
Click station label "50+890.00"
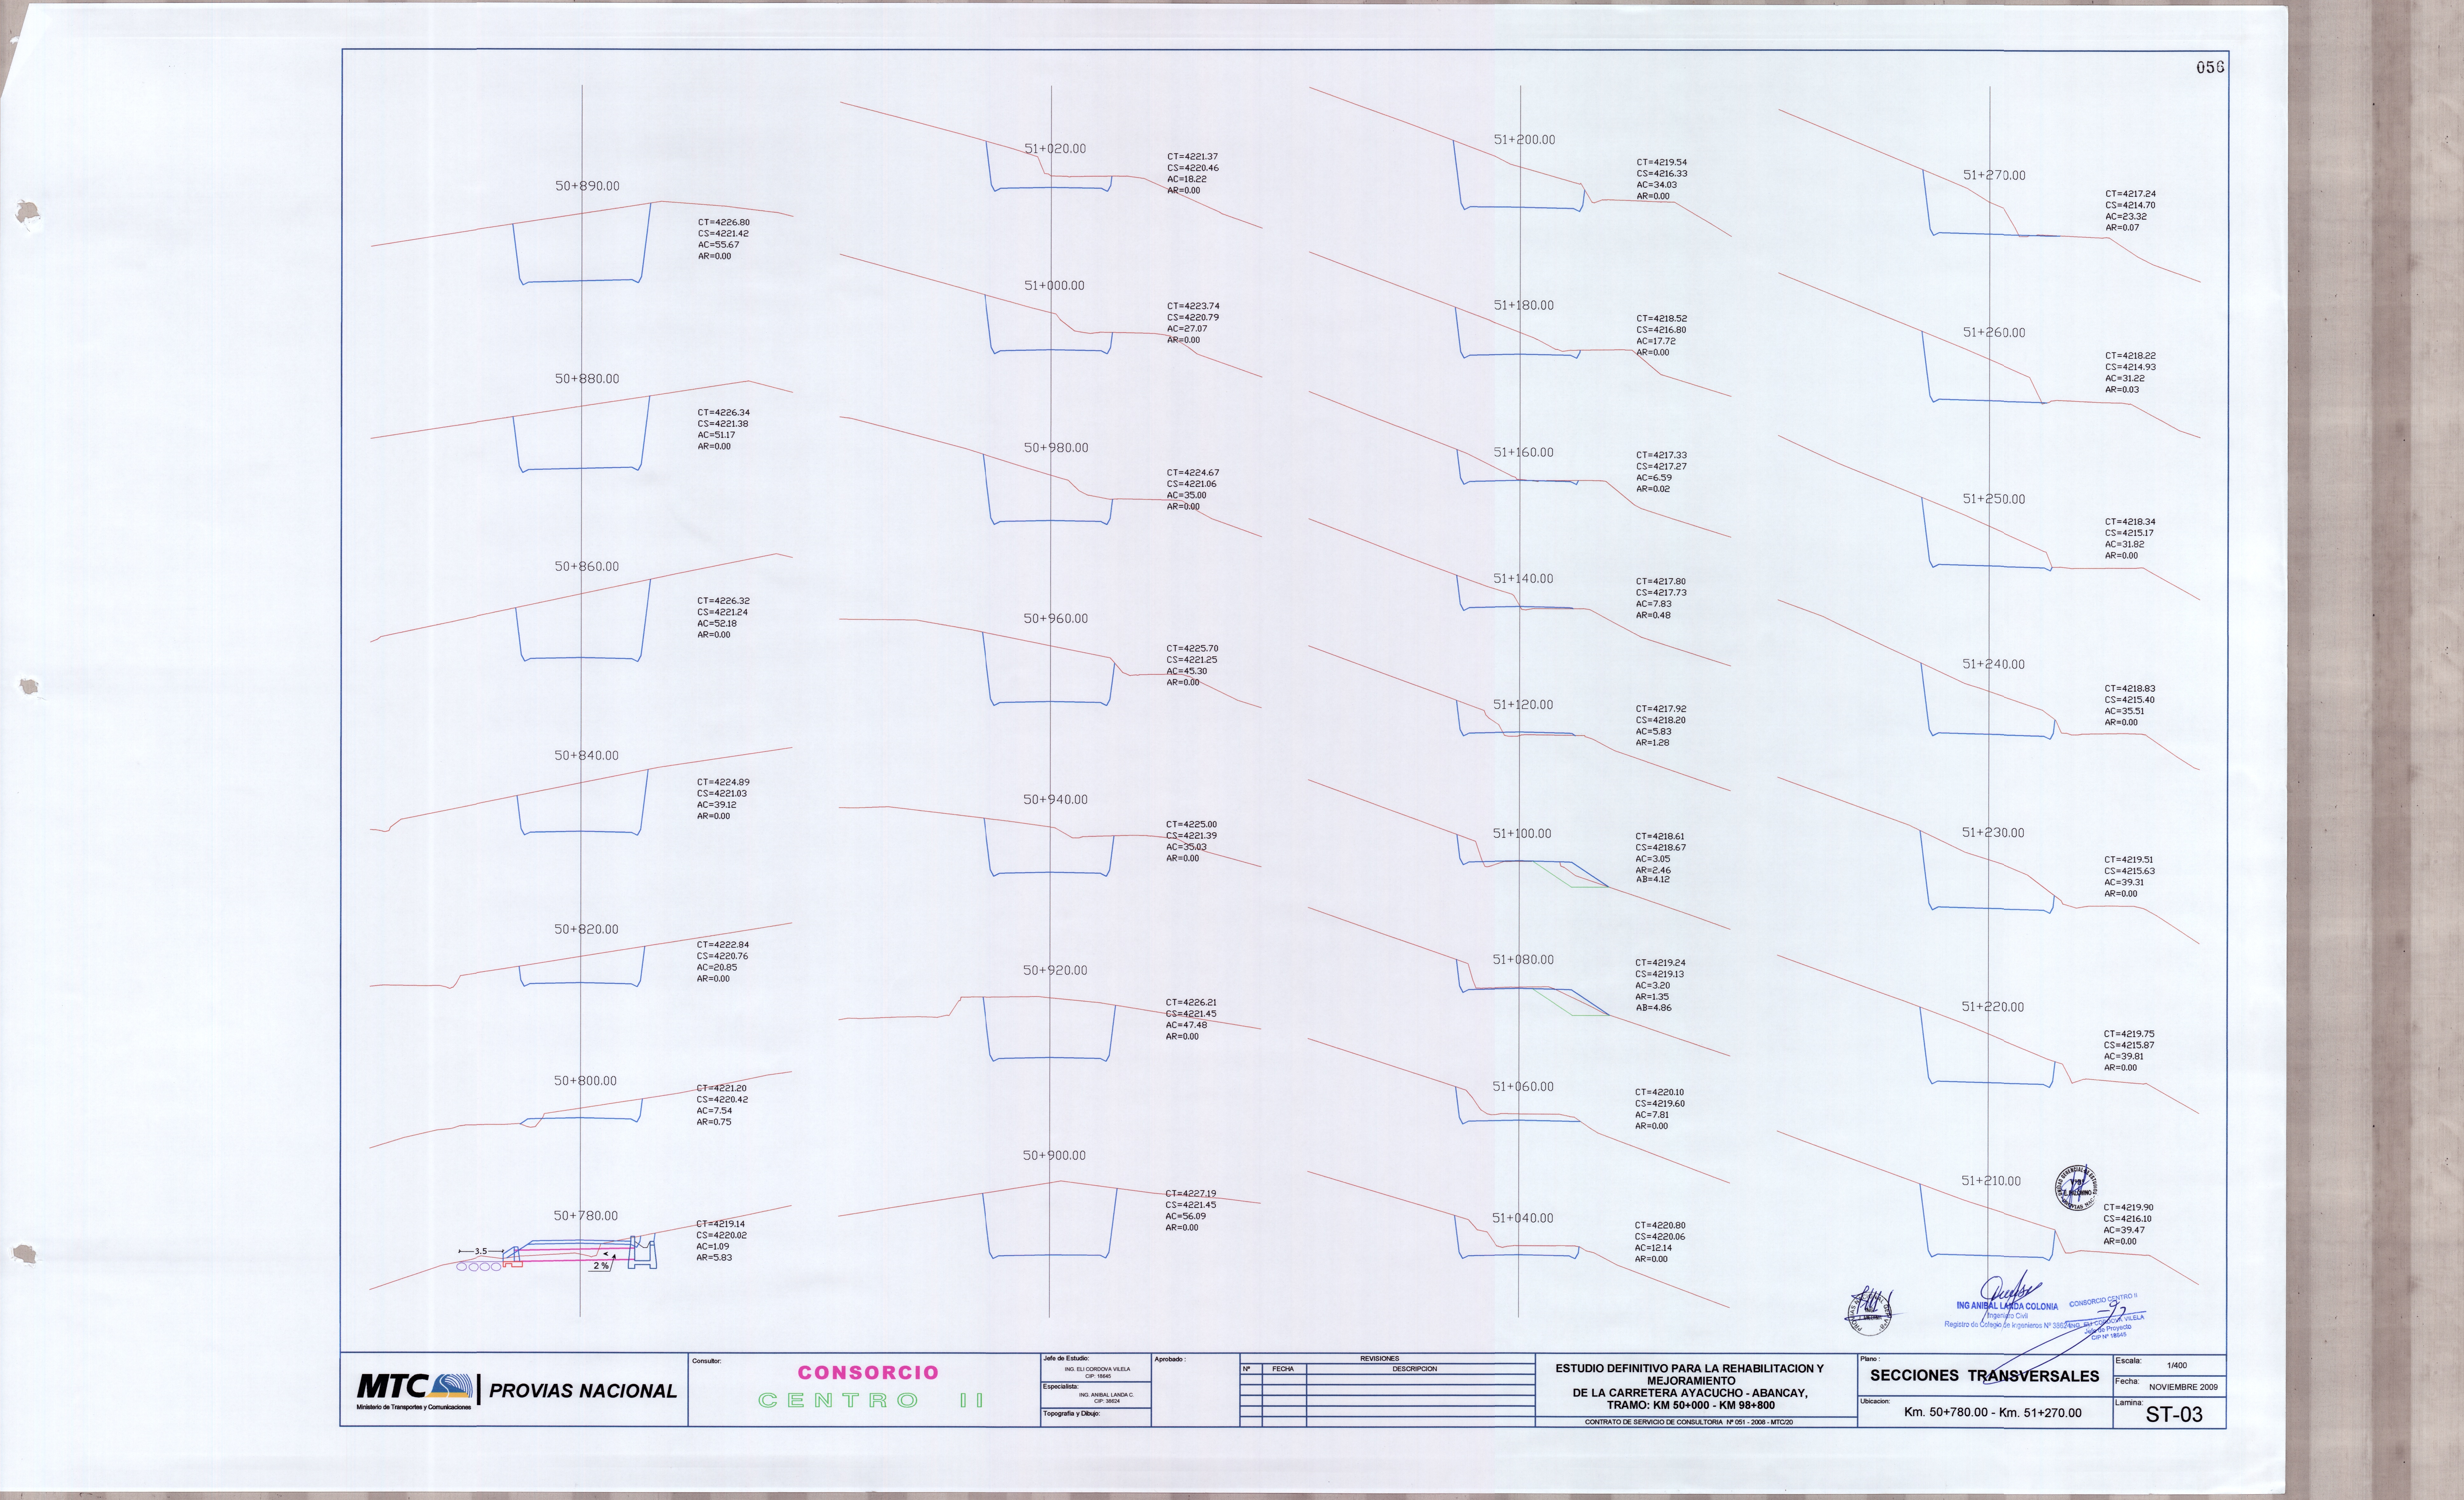click(x=587, y=186)
